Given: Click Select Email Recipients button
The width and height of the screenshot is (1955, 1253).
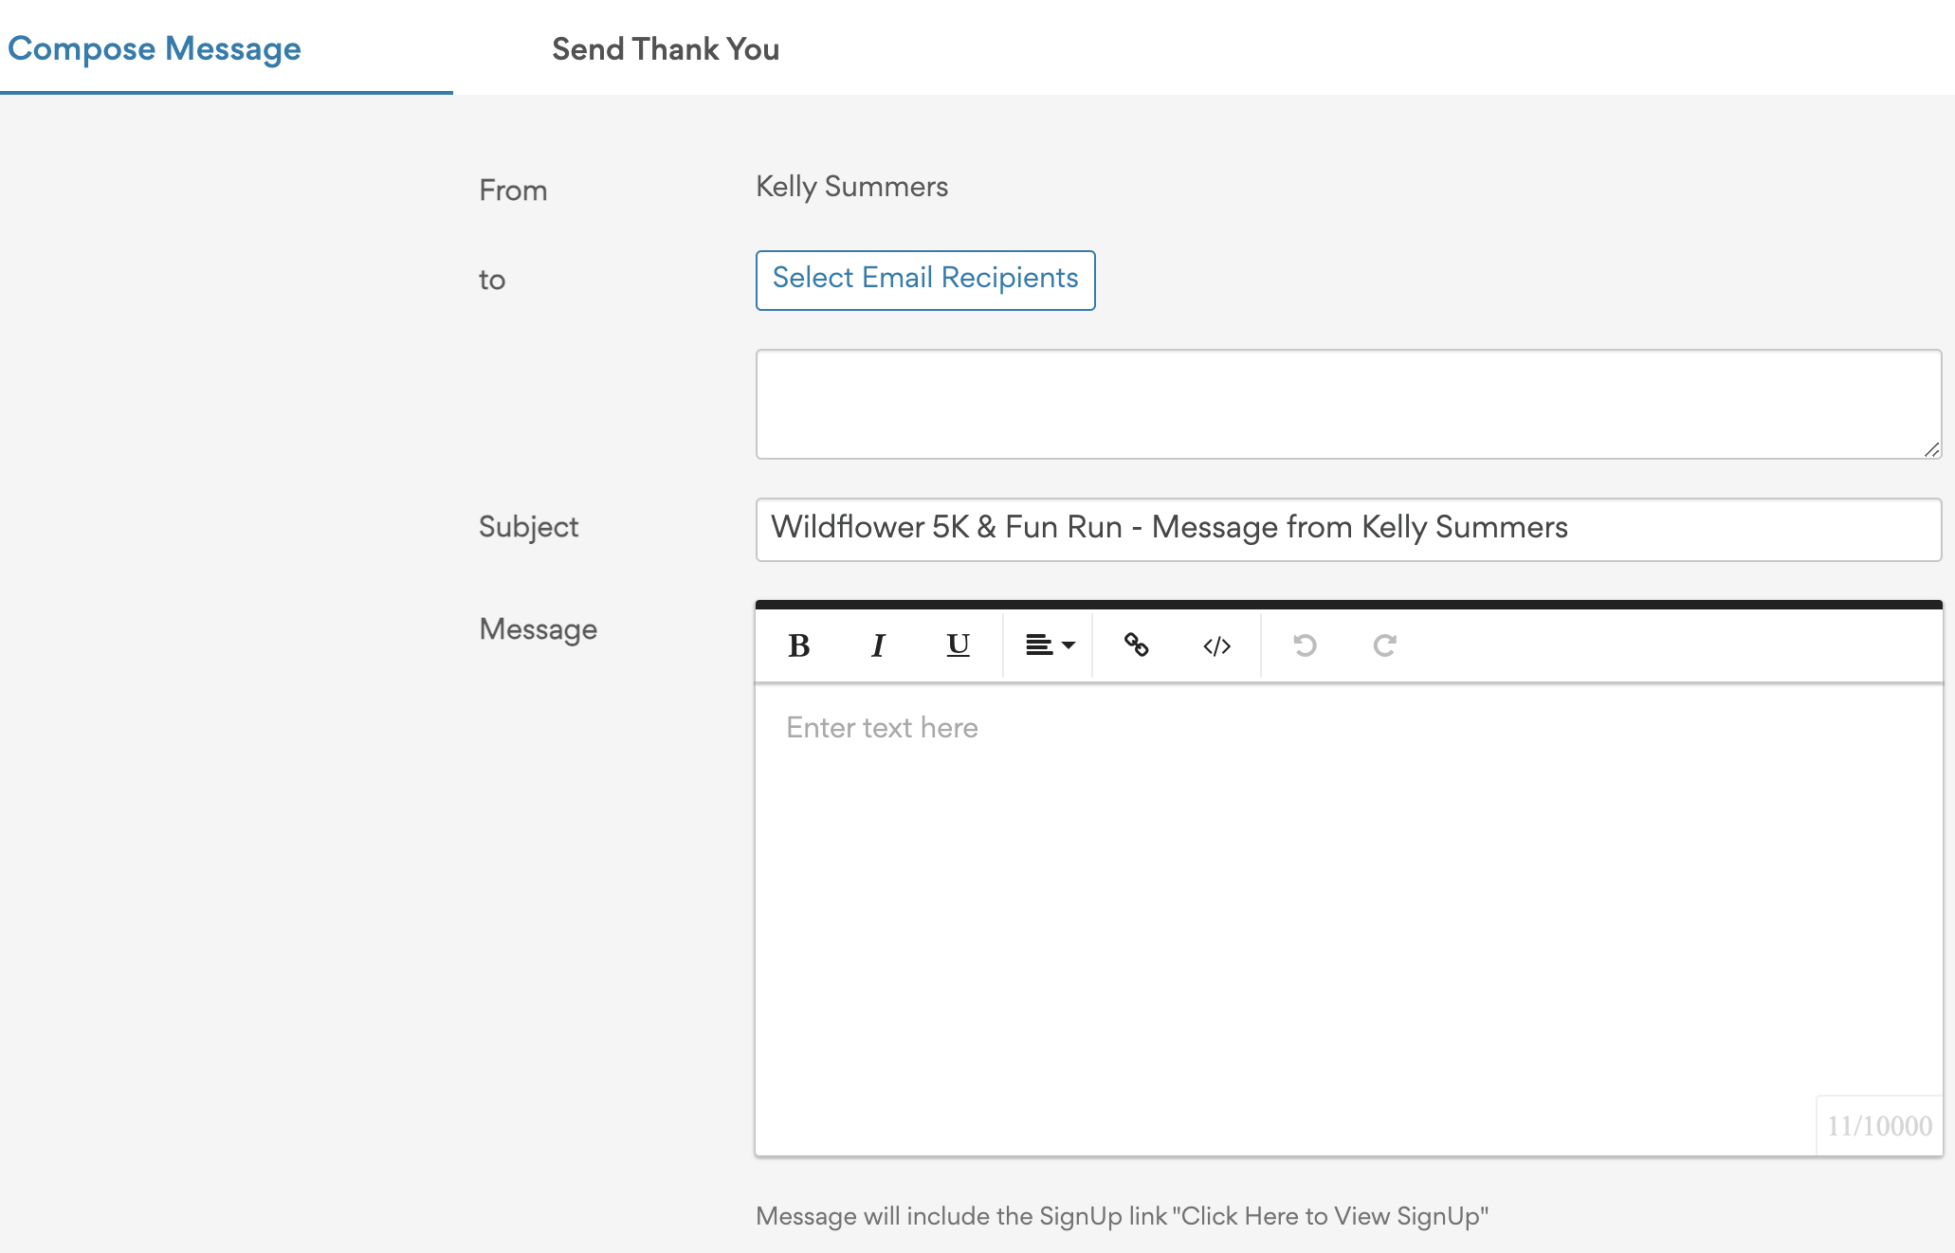Looking at the screenshot, I should coord(925,280).
